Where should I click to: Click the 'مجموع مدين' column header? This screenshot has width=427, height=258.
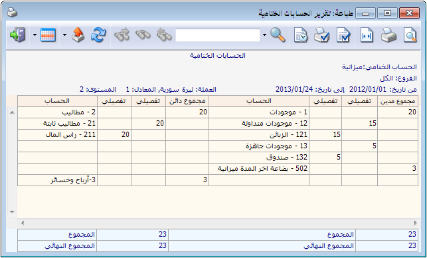[x=398, y=101]
